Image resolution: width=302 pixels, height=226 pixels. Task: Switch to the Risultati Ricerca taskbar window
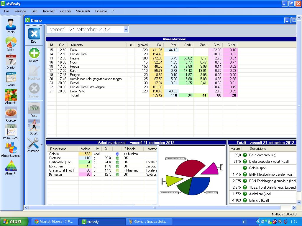click(x=55, y=222)
